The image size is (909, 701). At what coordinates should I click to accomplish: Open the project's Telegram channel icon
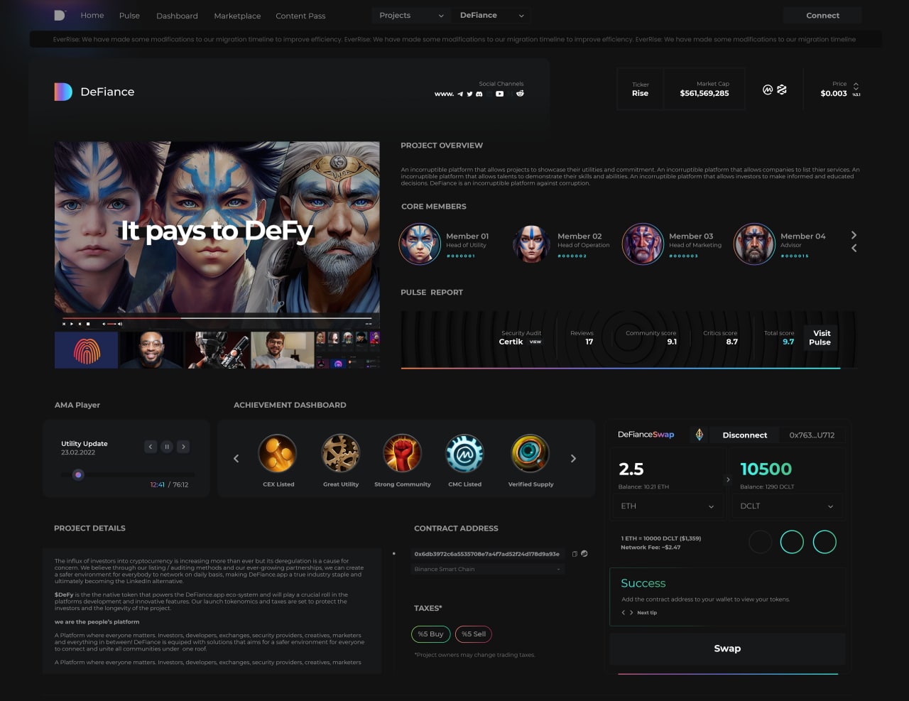(459, 94)
